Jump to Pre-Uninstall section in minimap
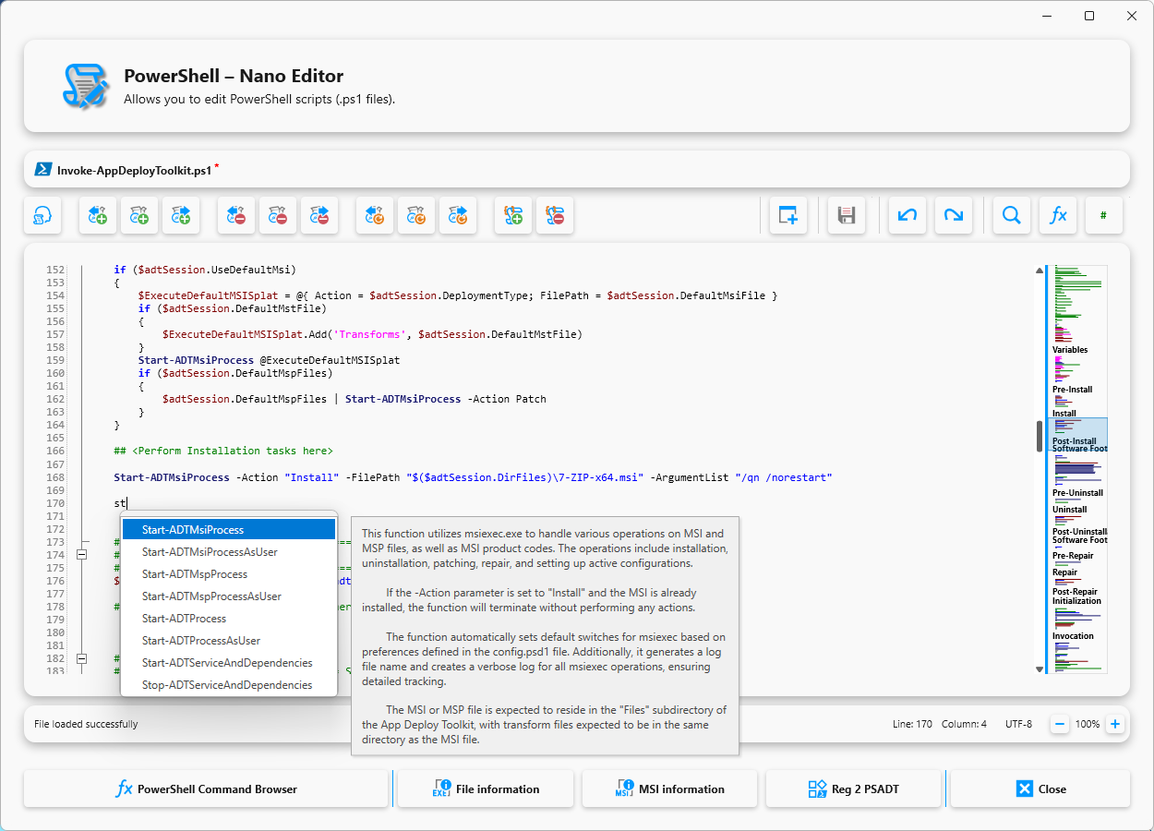The height and width of the screenshot is (831, 1154). pyautogui.click(x=1077, y=493)
